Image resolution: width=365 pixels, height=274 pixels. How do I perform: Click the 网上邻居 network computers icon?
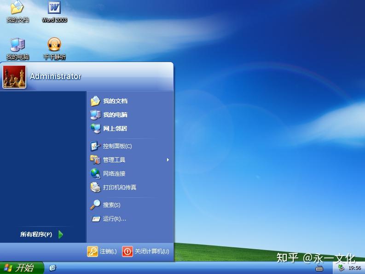pyautogui.click(x=95, y=128)
